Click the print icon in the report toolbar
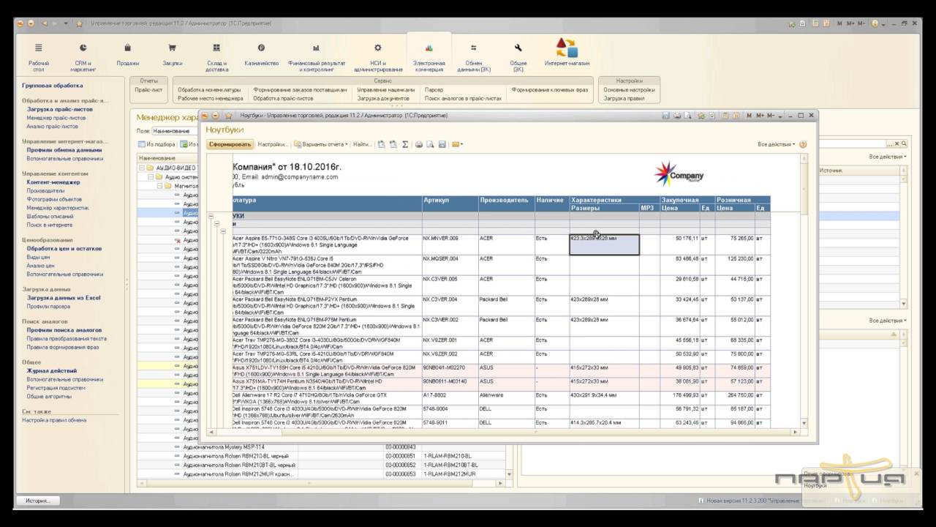The image size is (936, 527). [x=419, y=144]
